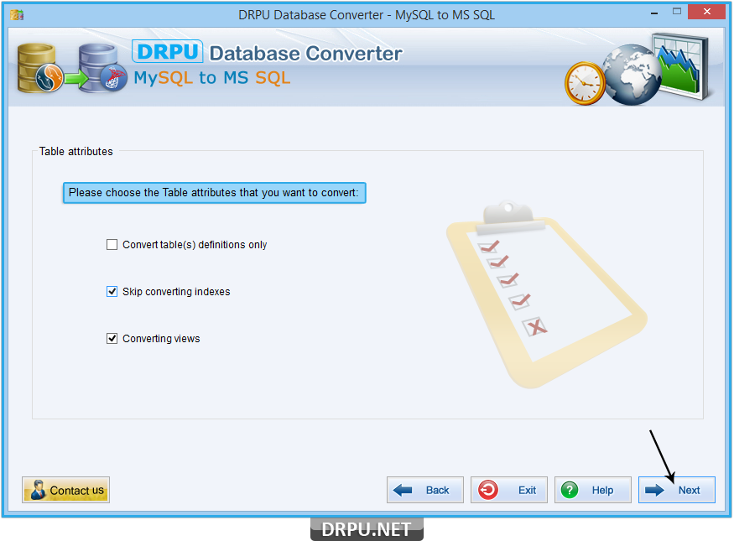Uncheck Skip converting indexes option
734x541 pixels.
(x=112, y=292)
